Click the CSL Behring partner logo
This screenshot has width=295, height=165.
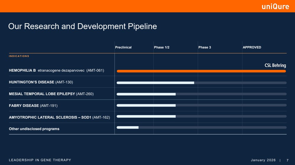pos(275,65)
